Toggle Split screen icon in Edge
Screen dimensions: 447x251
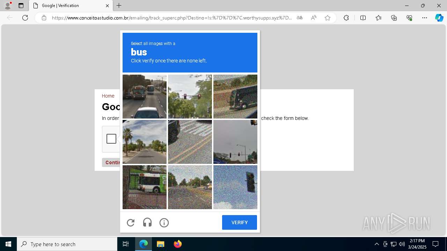[x=363, y=18]
